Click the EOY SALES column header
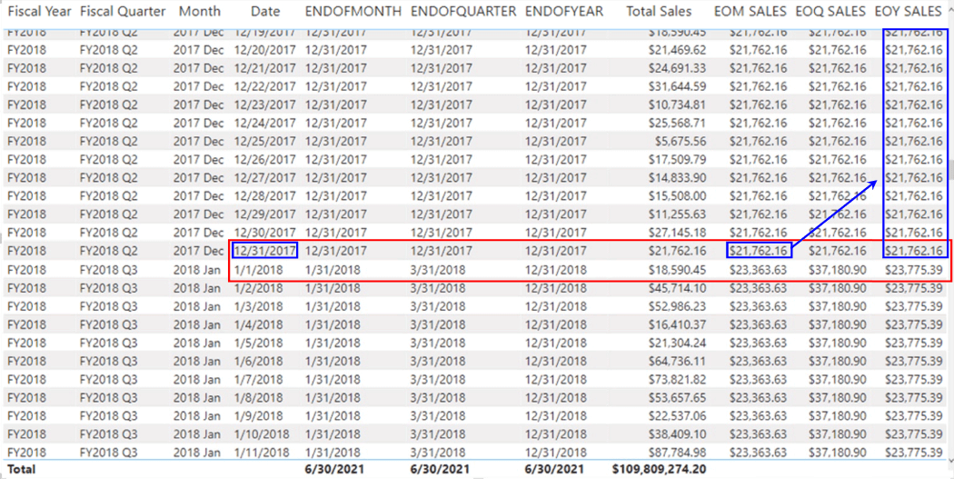Screen dimensions: 954x479 coord(908,12)
